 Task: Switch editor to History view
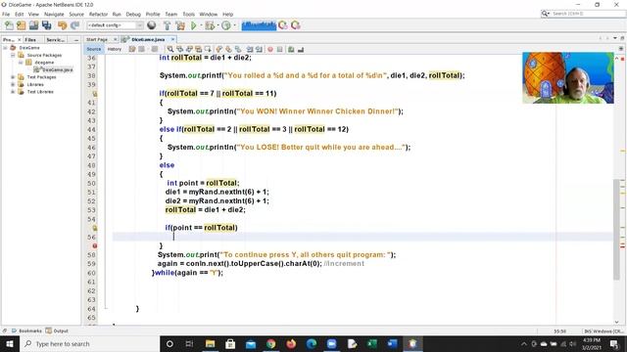point(115,49)
